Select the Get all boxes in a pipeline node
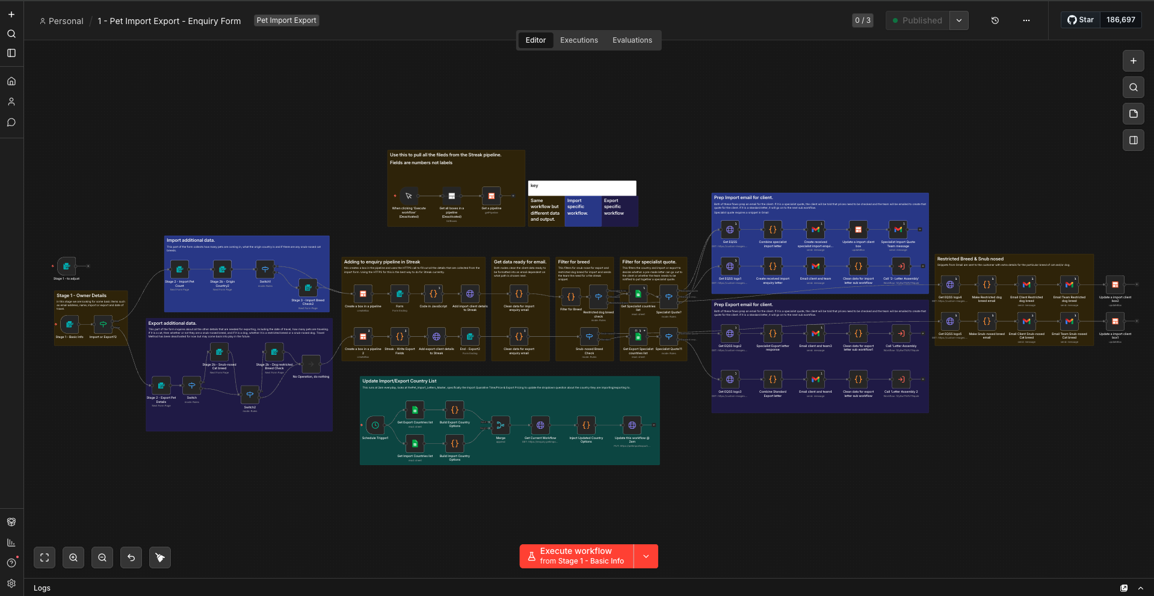Viewport: 1154px width, 596px height. [451, 196]
